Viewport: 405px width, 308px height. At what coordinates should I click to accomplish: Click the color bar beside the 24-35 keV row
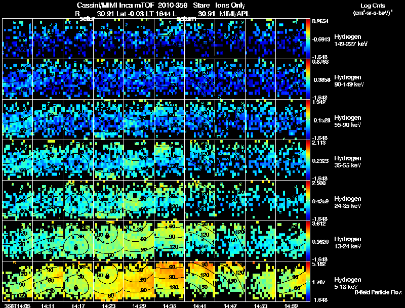tap(308, 200)
